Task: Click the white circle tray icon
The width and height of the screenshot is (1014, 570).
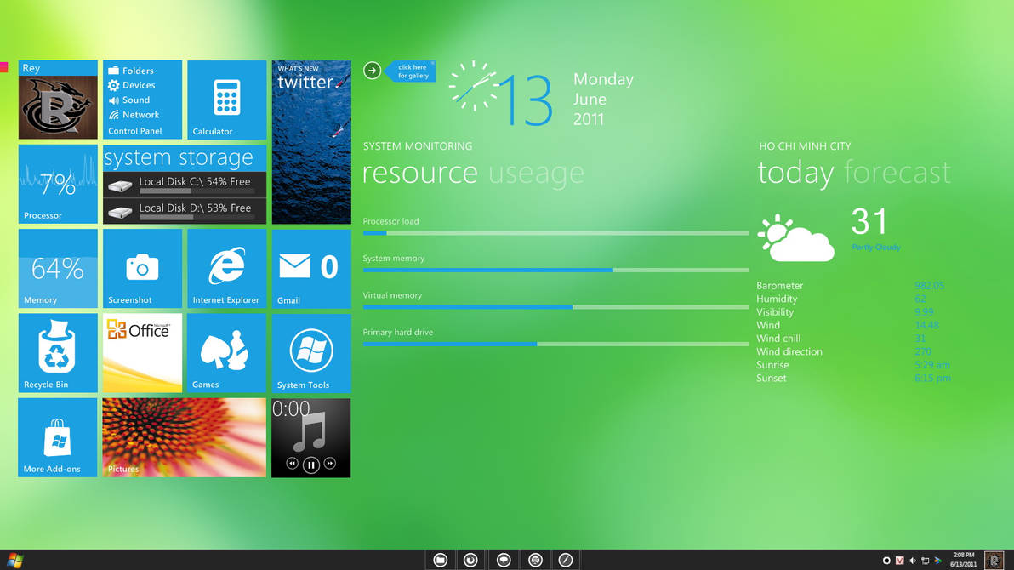Action: coord(886,561)
